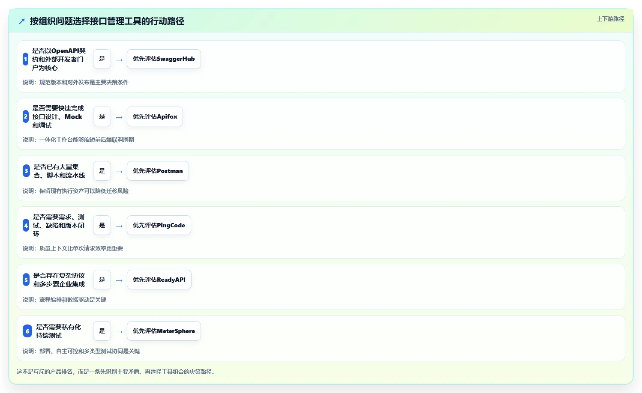This screenshot has height=393, width=642.
Task: Click question 是否需要私有化持续测试
Action: click(x=58, y=331)
